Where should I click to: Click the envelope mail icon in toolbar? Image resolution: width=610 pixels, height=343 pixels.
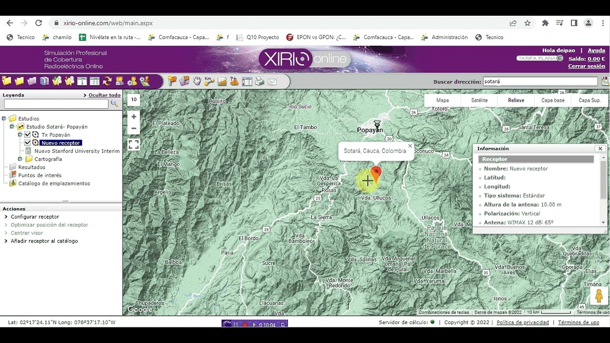pyautogui.click(x=272, y=82)
